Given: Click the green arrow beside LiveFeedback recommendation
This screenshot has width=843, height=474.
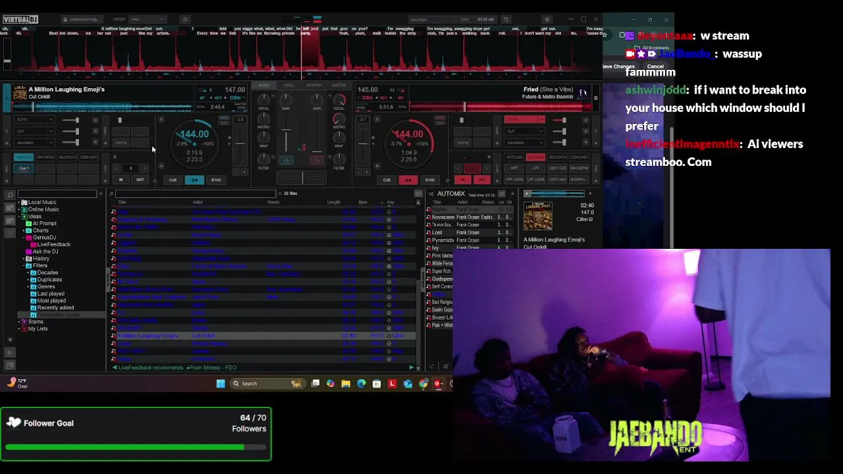Looking at the screenshot, I should [115, 367].
